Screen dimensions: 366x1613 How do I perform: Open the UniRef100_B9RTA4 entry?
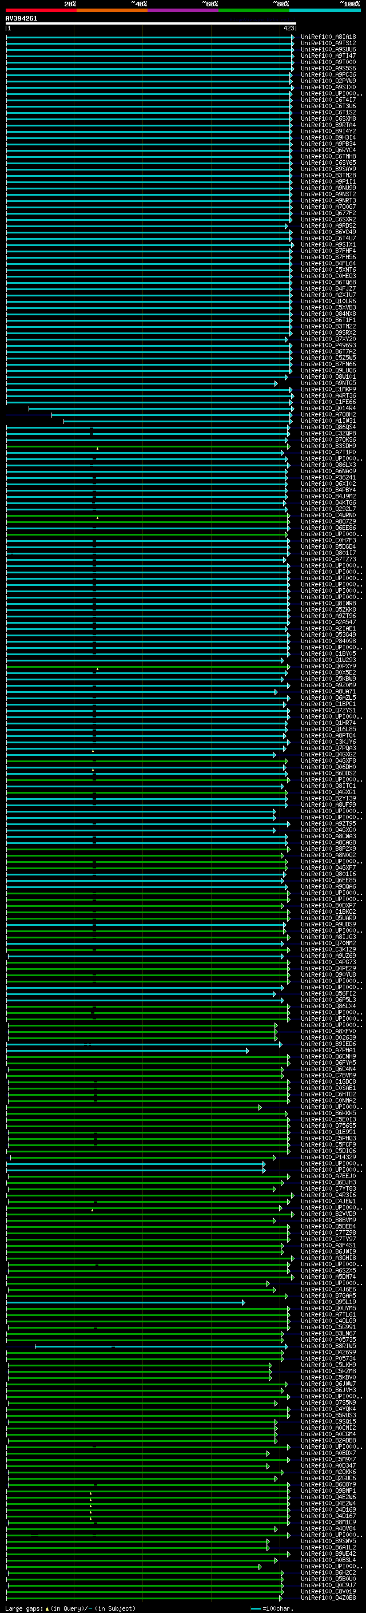tap(328, 125)
